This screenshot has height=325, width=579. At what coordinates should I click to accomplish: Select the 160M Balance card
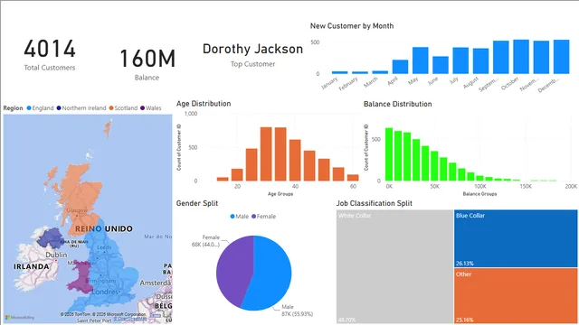(147, 64)
